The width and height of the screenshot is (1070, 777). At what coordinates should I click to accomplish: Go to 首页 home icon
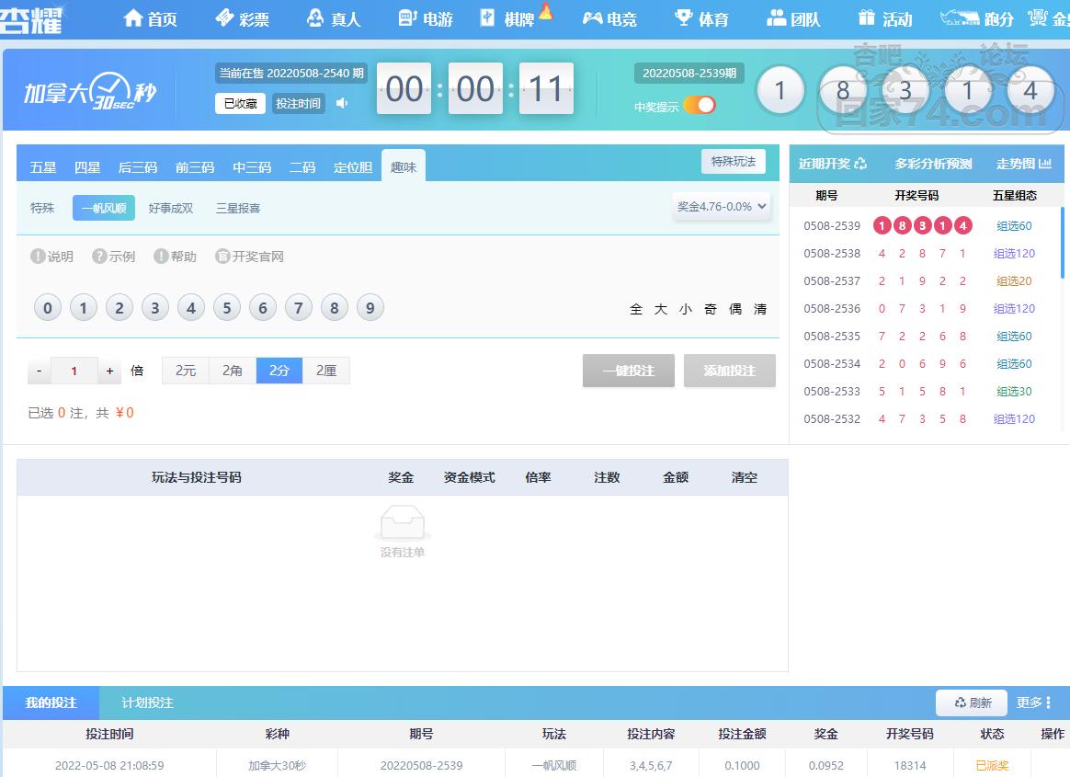click(x=133, y=17)
